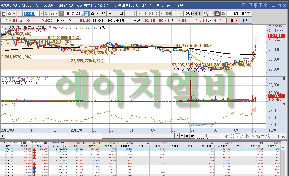The width and height of the screenshot is (289, 176).
Task: Select interval 120 button
Action: [x=168, y=14]
